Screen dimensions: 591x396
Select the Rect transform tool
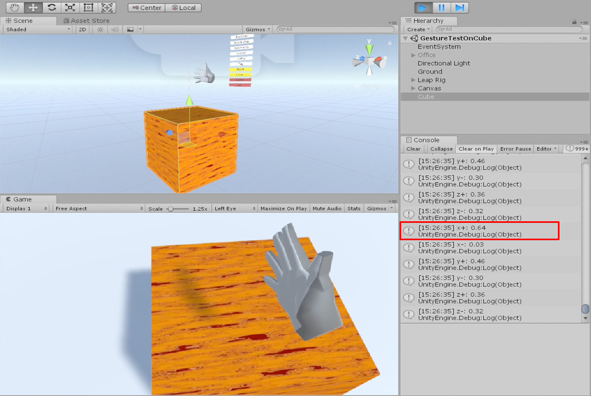89,7
